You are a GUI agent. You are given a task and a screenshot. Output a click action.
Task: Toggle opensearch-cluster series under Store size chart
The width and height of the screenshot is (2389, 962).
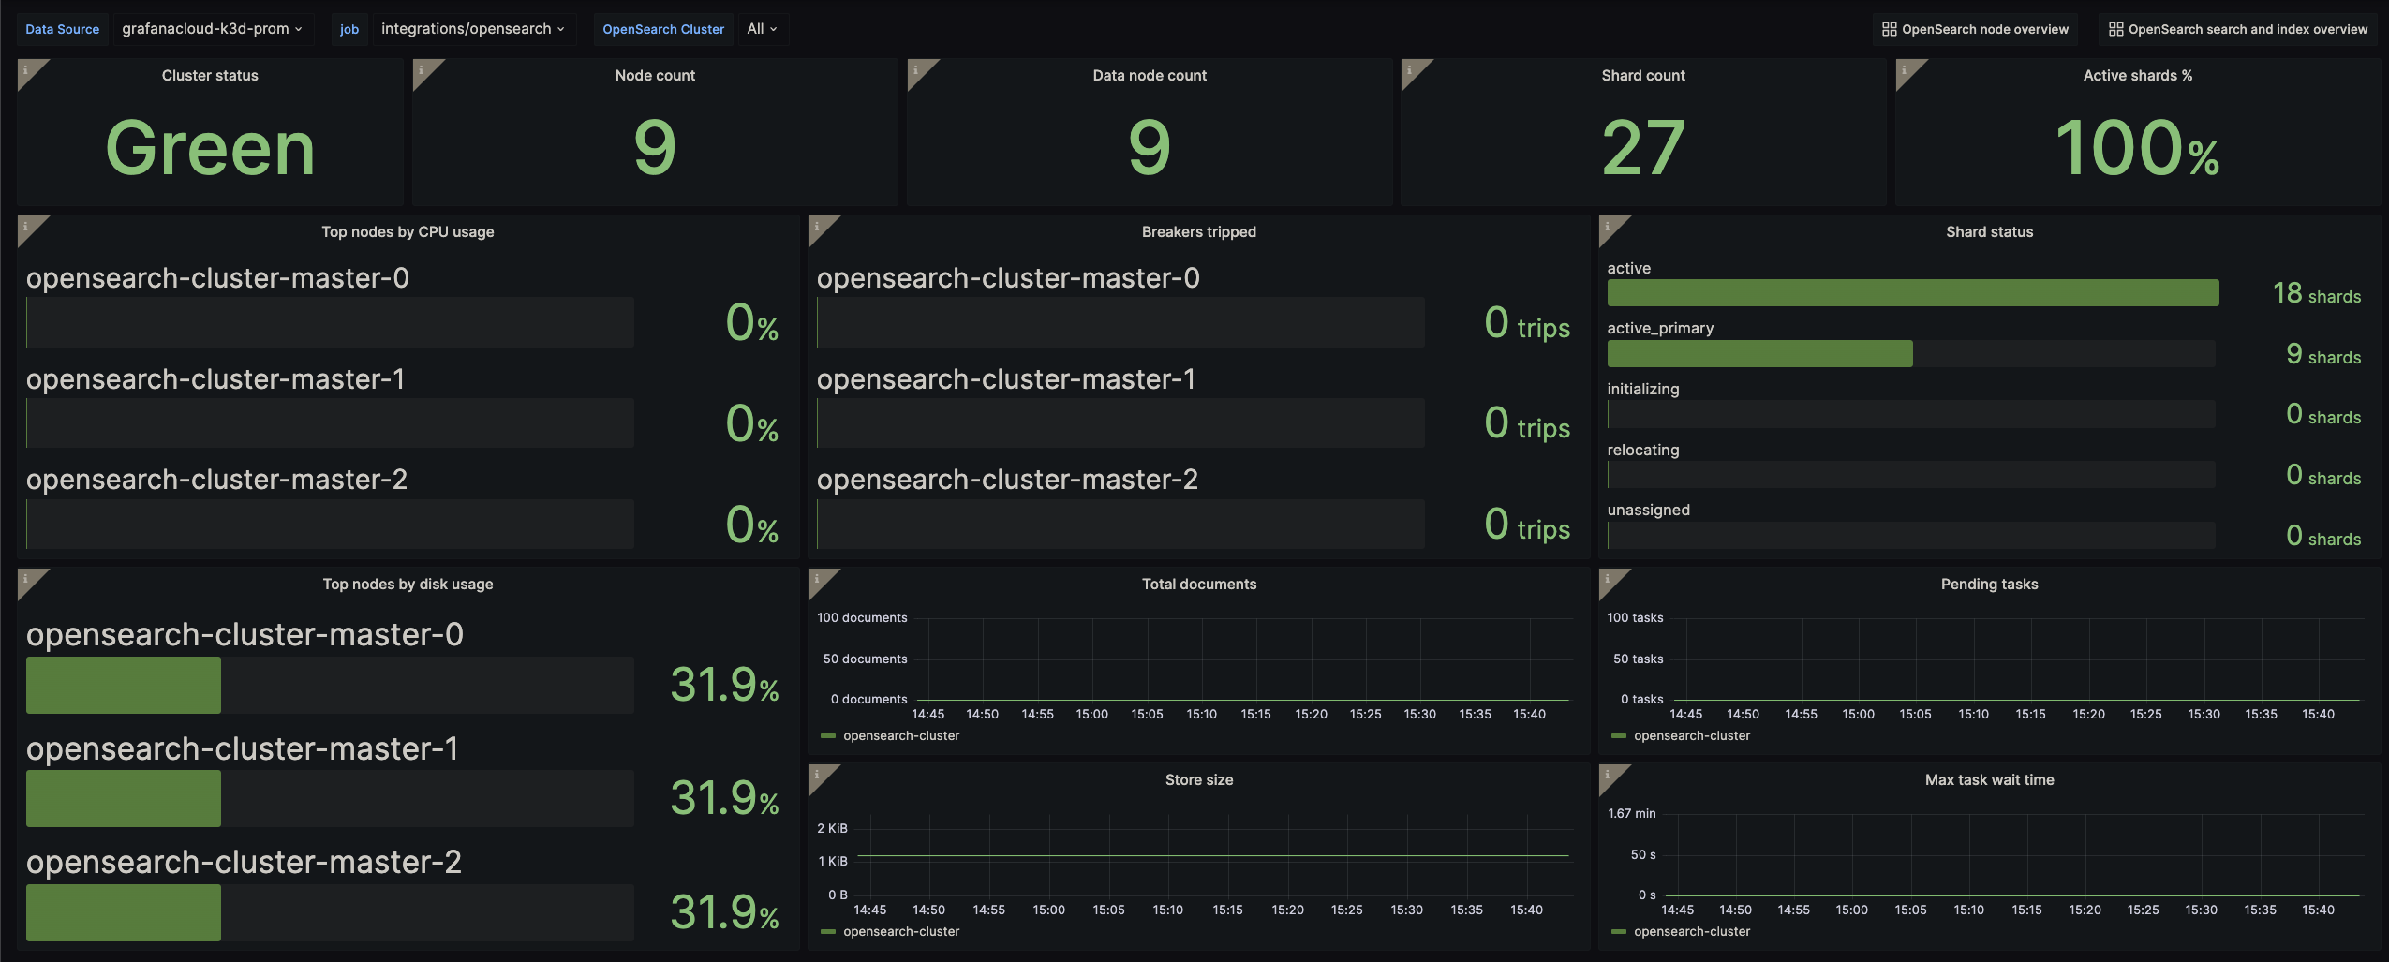[x=902, y=931]
